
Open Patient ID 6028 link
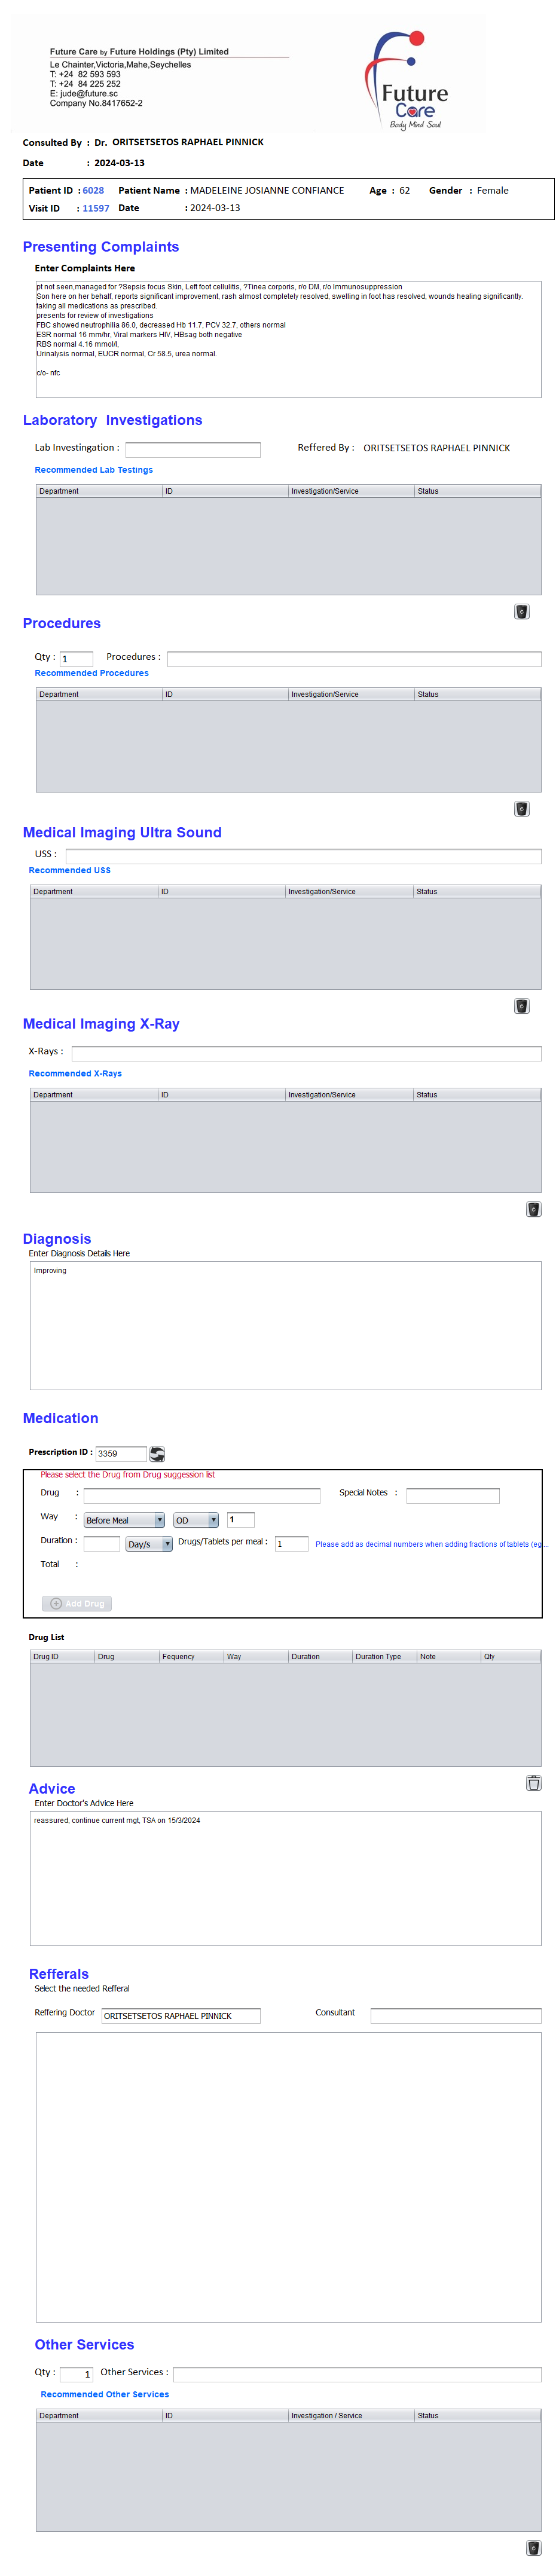93,190
